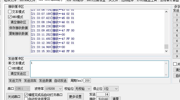Enable text mode in receive buffer
180x100 pixels.
[x=10, y=12]
